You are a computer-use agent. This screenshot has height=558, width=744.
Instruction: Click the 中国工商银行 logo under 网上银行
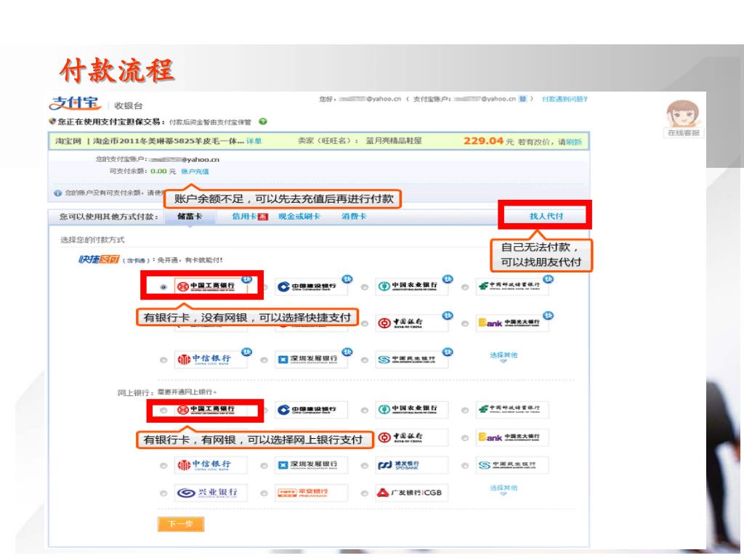pos(211,410)
